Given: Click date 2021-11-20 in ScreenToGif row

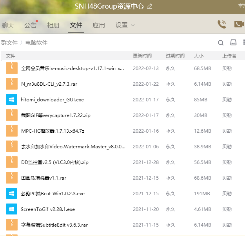Looking at the screenshot, I should click(x=146, y=209).
